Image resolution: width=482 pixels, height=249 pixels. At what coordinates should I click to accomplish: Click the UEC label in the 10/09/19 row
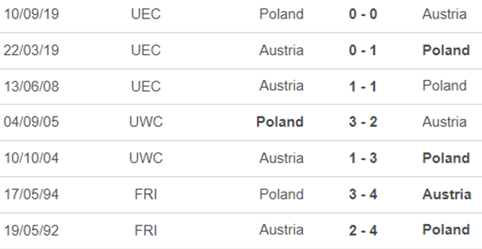click(x=146, y=14)
